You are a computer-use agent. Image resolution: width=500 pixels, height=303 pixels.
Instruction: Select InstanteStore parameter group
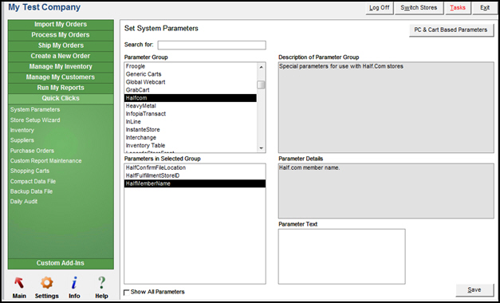(191, 130)
